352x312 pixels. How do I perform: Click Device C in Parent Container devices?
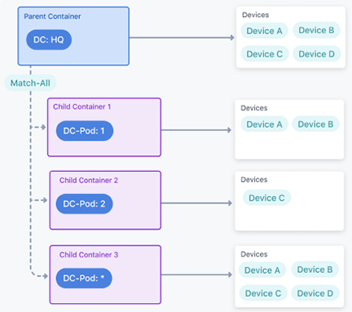(x=265, y=54)
